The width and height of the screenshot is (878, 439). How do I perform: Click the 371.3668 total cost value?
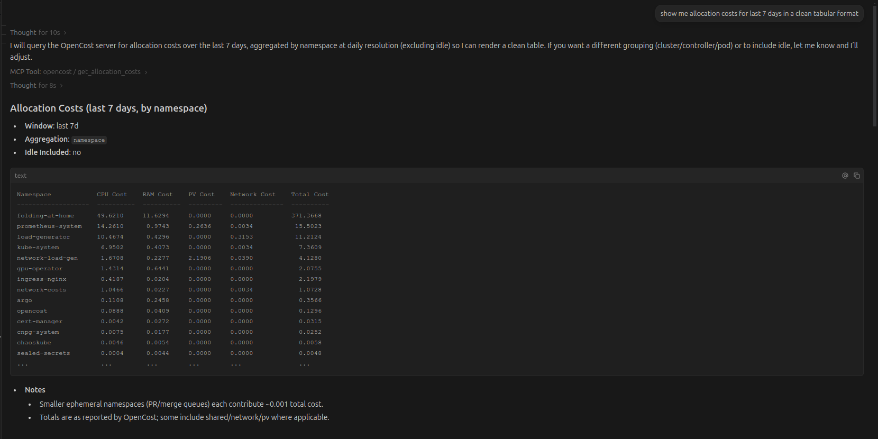pyautogui.click(x=306, y=216)
